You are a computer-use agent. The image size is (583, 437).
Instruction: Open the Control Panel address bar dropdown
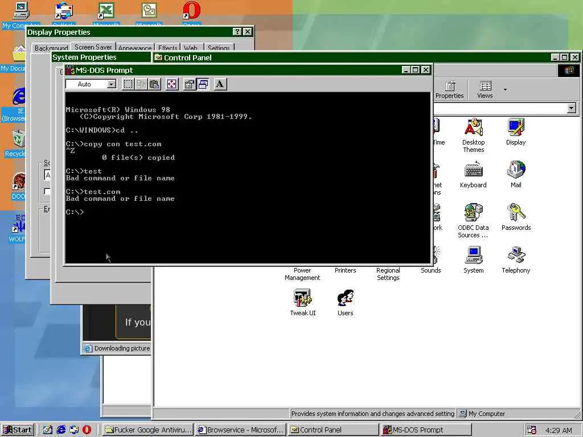(572, 108)
